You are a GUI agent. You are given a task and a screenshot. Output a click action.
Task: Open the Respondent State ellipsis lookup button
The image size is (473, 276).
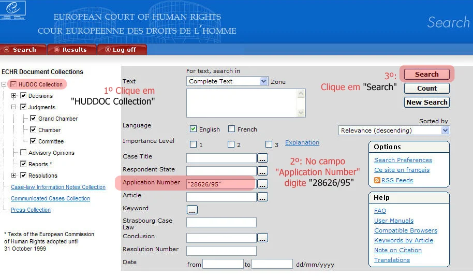click(262, 171)
